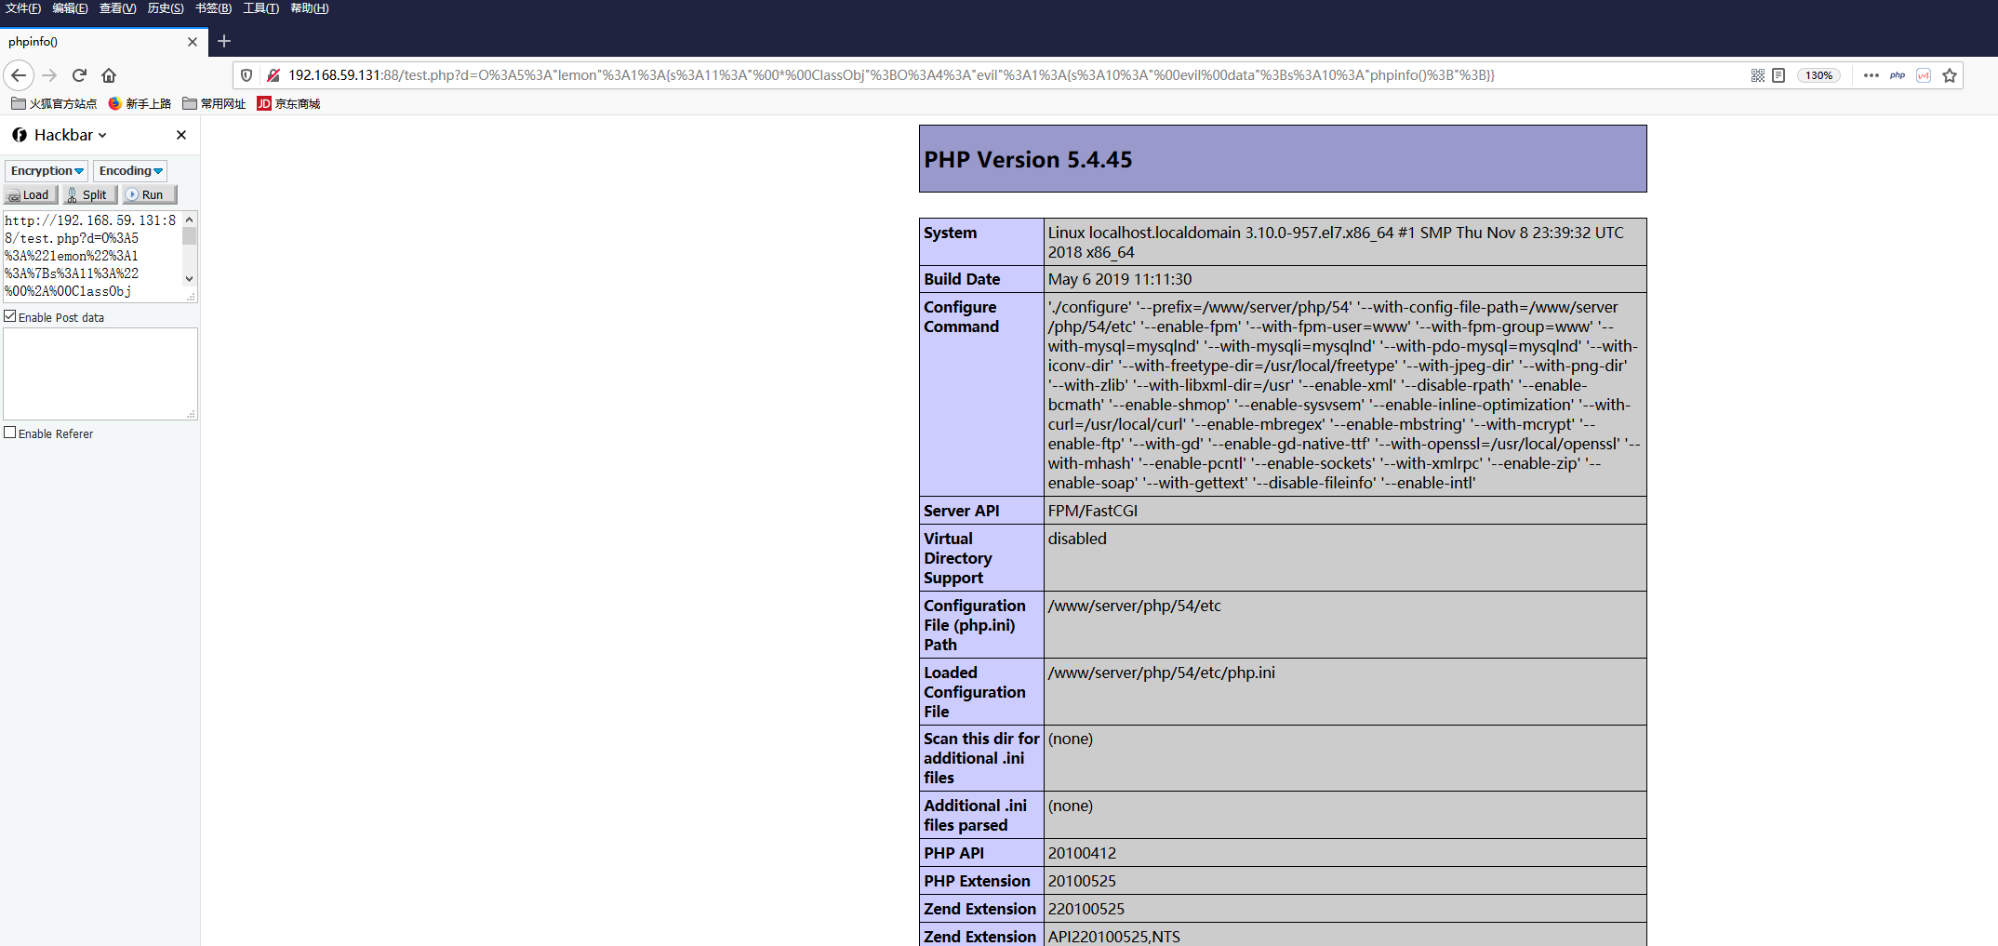Click the Load button in Hackbar

(31, 194)
